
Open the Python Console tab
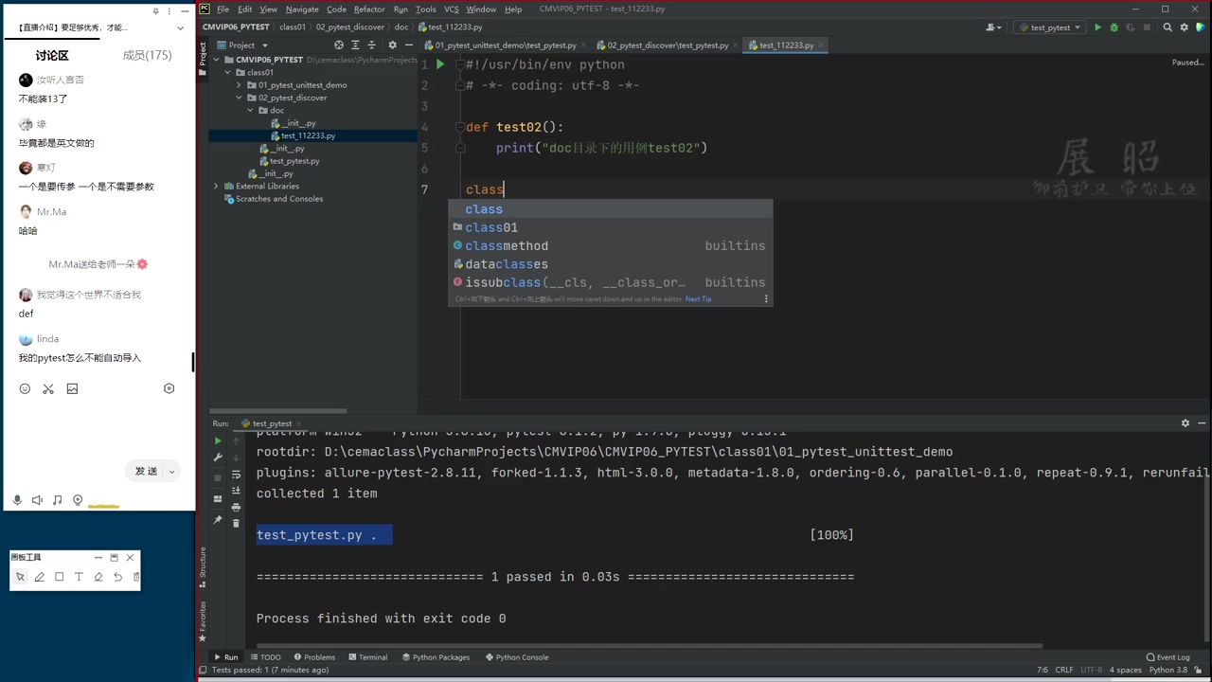point(516,657)
